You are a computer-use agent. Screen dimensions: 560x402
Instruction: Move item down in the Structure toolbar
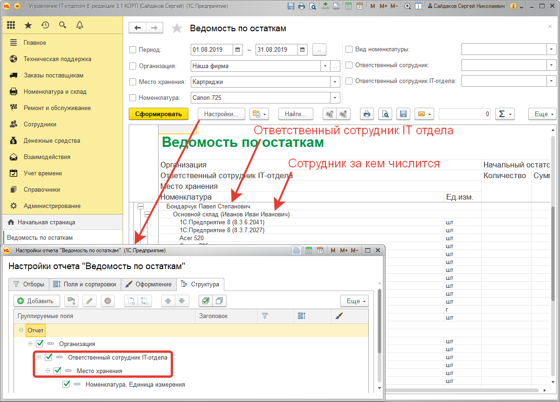pos(182,301)
